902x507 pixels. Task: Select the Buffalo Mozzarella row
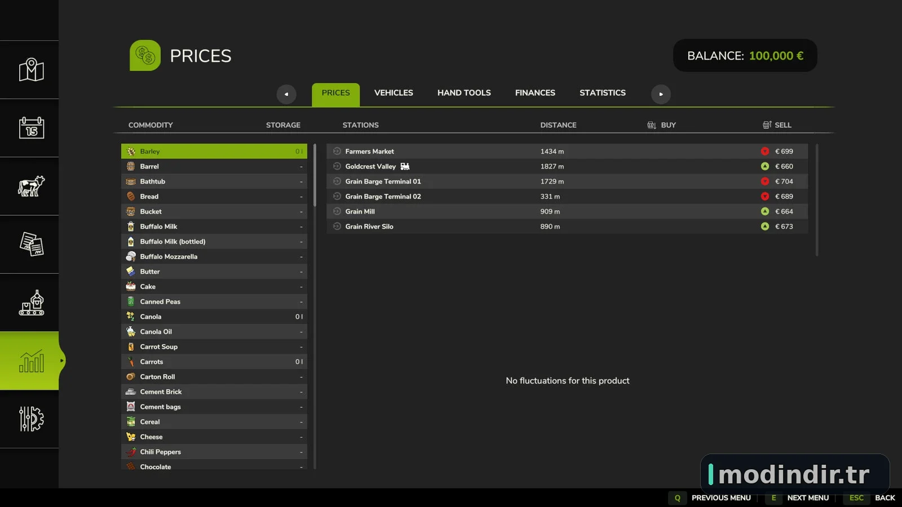pos(214,256)
